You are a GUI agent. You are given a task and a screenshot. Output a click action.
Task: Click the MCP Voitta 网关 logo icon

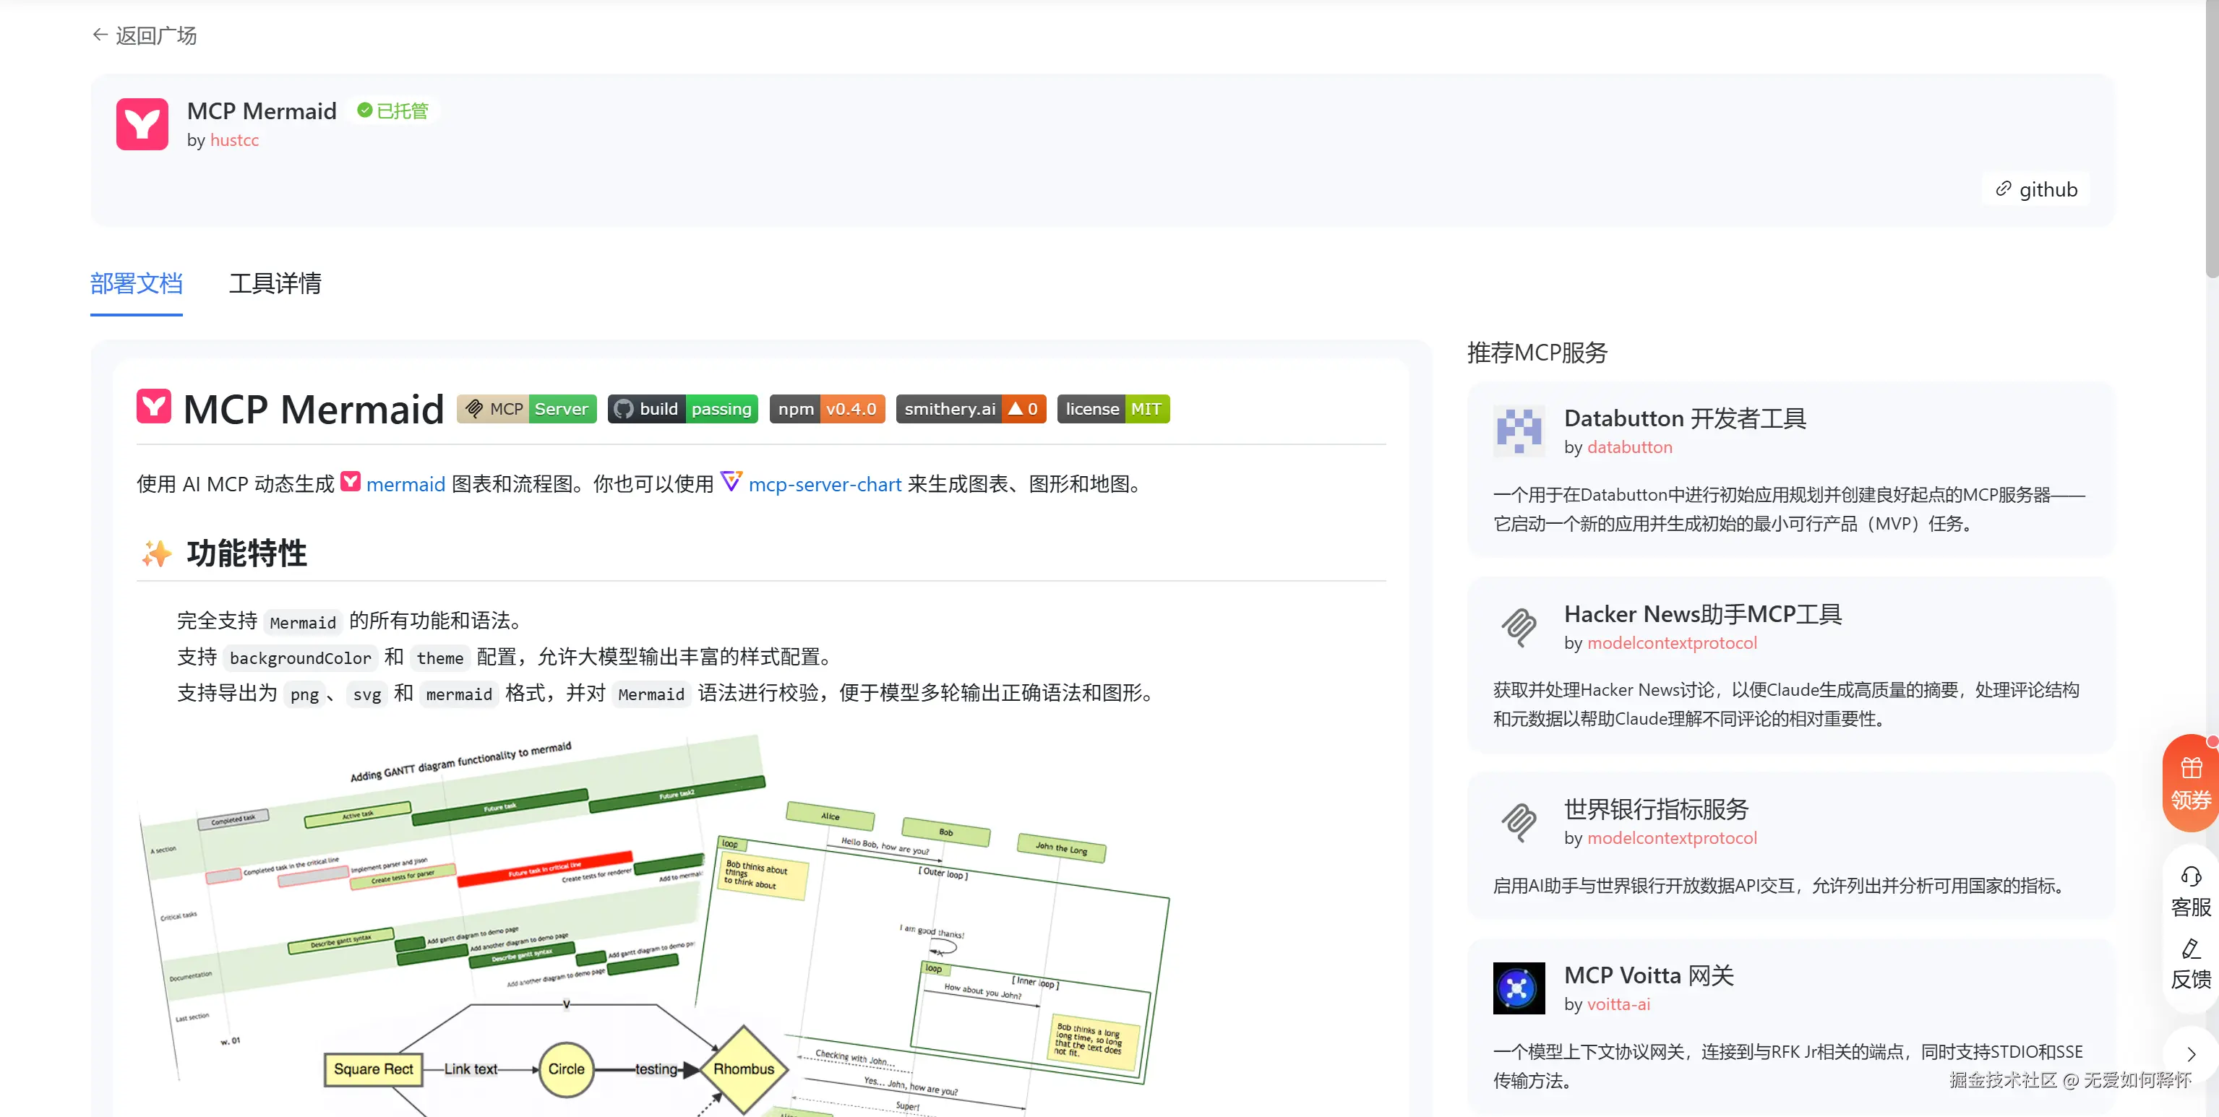[1519, 988]
